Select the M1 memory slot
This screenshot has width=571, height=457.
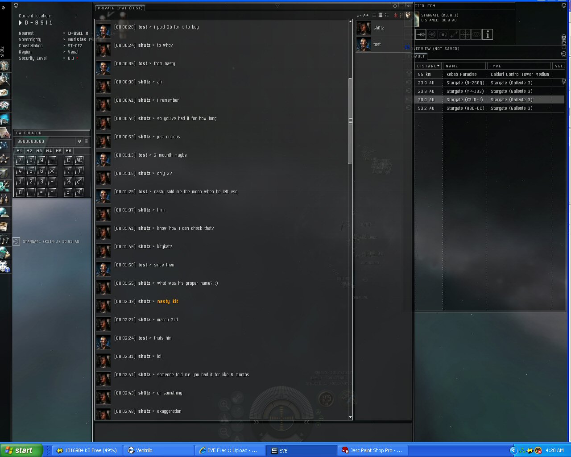coord(19,151)
